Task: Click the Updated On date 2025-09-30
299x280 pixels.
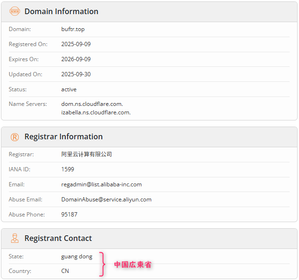Action: (x=76, y=74)
